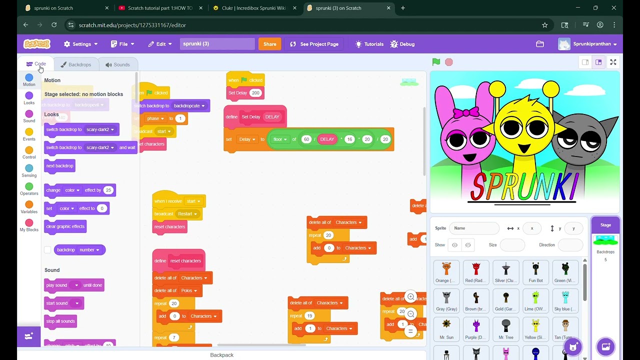Viewport: 640px width, 360px height.
Task: Jump to Sound block category
Action: click(x=29, y=116)
